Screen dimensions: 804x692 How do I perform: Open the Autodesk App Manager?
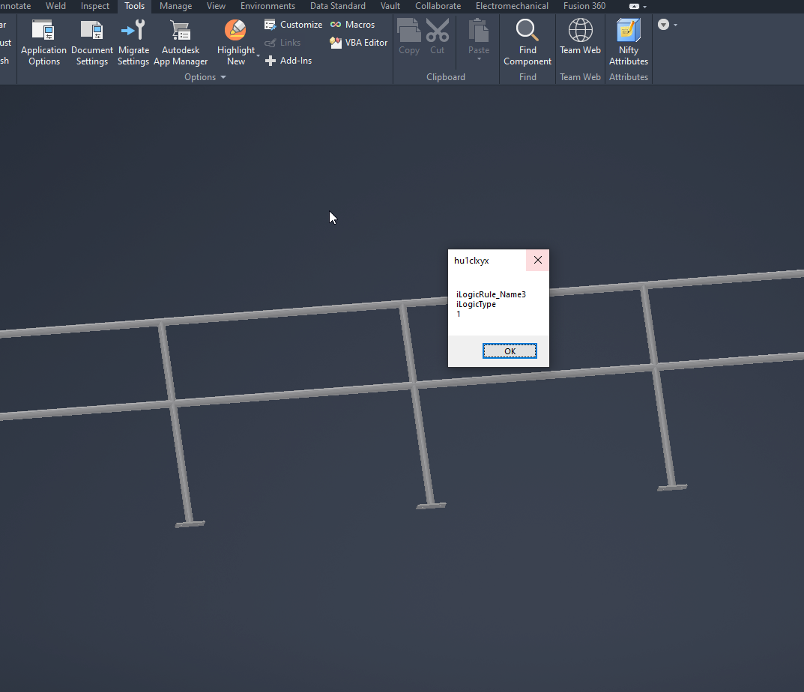(180, 41)
